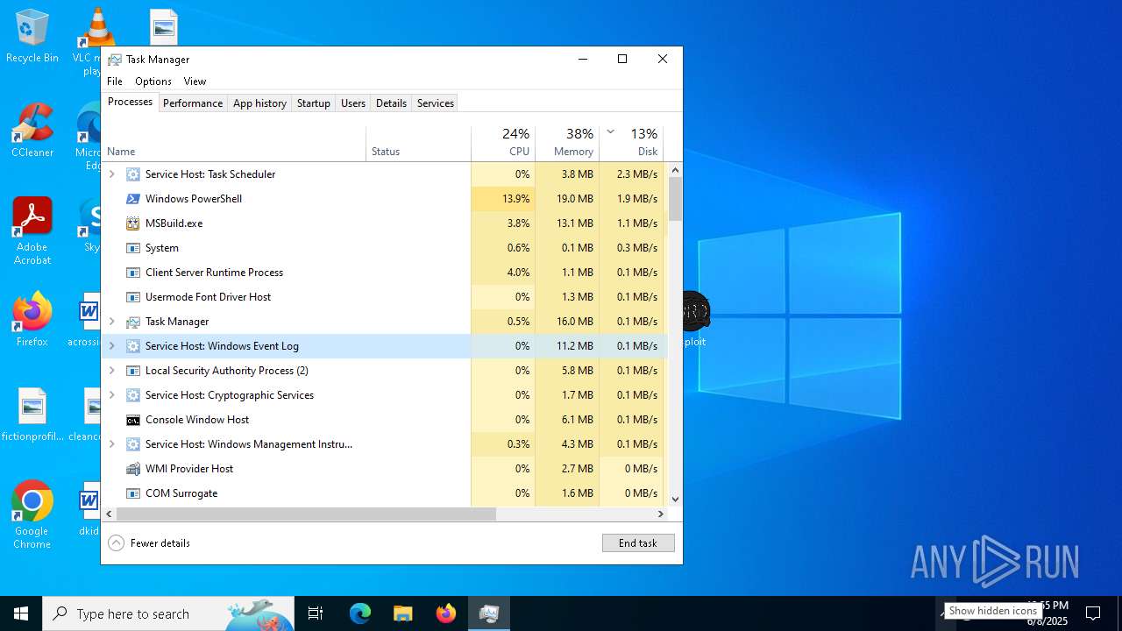Launch Firefox from taskbar
1122x631 pixels.
pos(446,613)
